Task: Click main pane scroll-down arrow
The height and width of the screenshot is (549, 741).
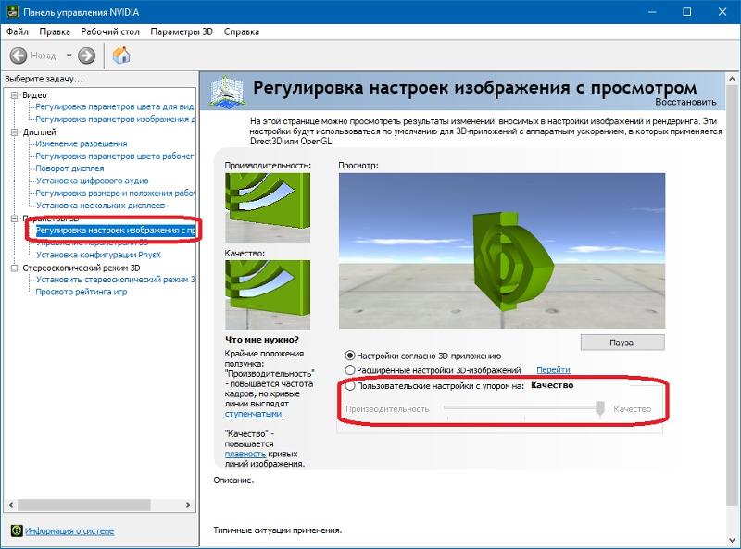Action: click(x=733, y=539)
